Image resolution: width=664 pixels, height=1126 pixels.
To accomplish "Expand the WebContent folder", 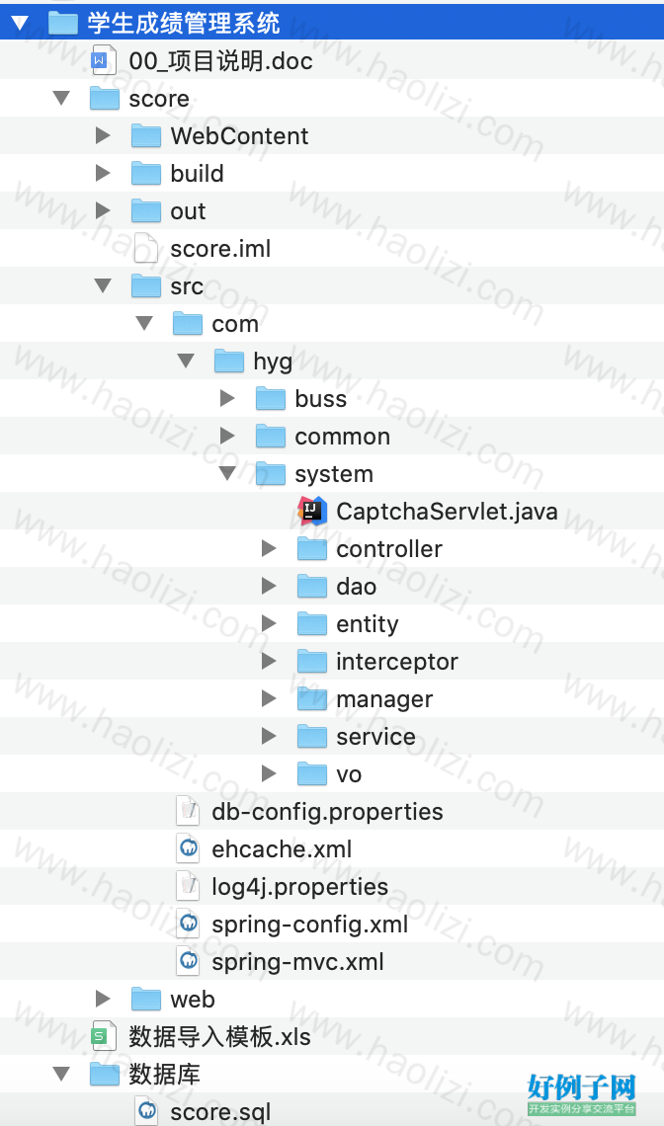I will pyautogui.click(x=103, y=135).
